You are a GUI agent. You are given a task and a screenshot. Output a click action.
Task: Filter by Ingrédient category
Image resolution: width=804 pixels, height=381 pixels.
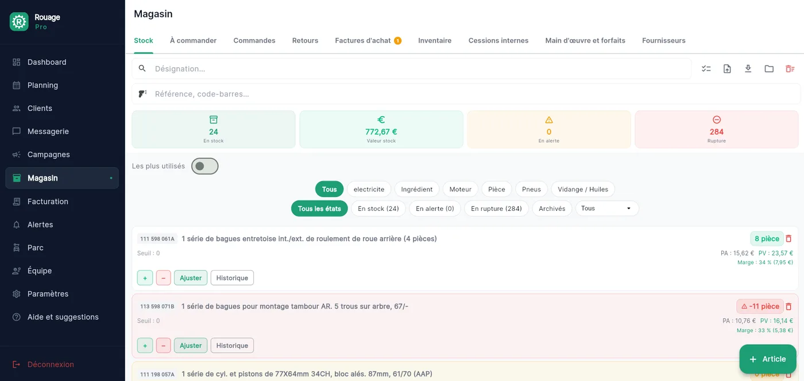pyautogui.click(x=417, y=189)
